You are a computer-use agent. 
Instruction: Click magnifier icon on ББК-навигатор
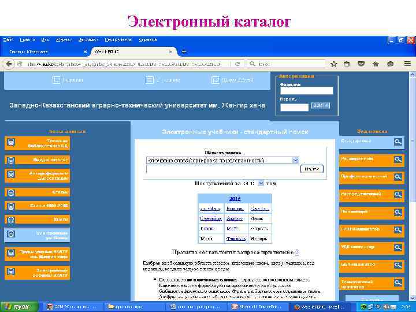pyautogui.click(x=398, y=265)
